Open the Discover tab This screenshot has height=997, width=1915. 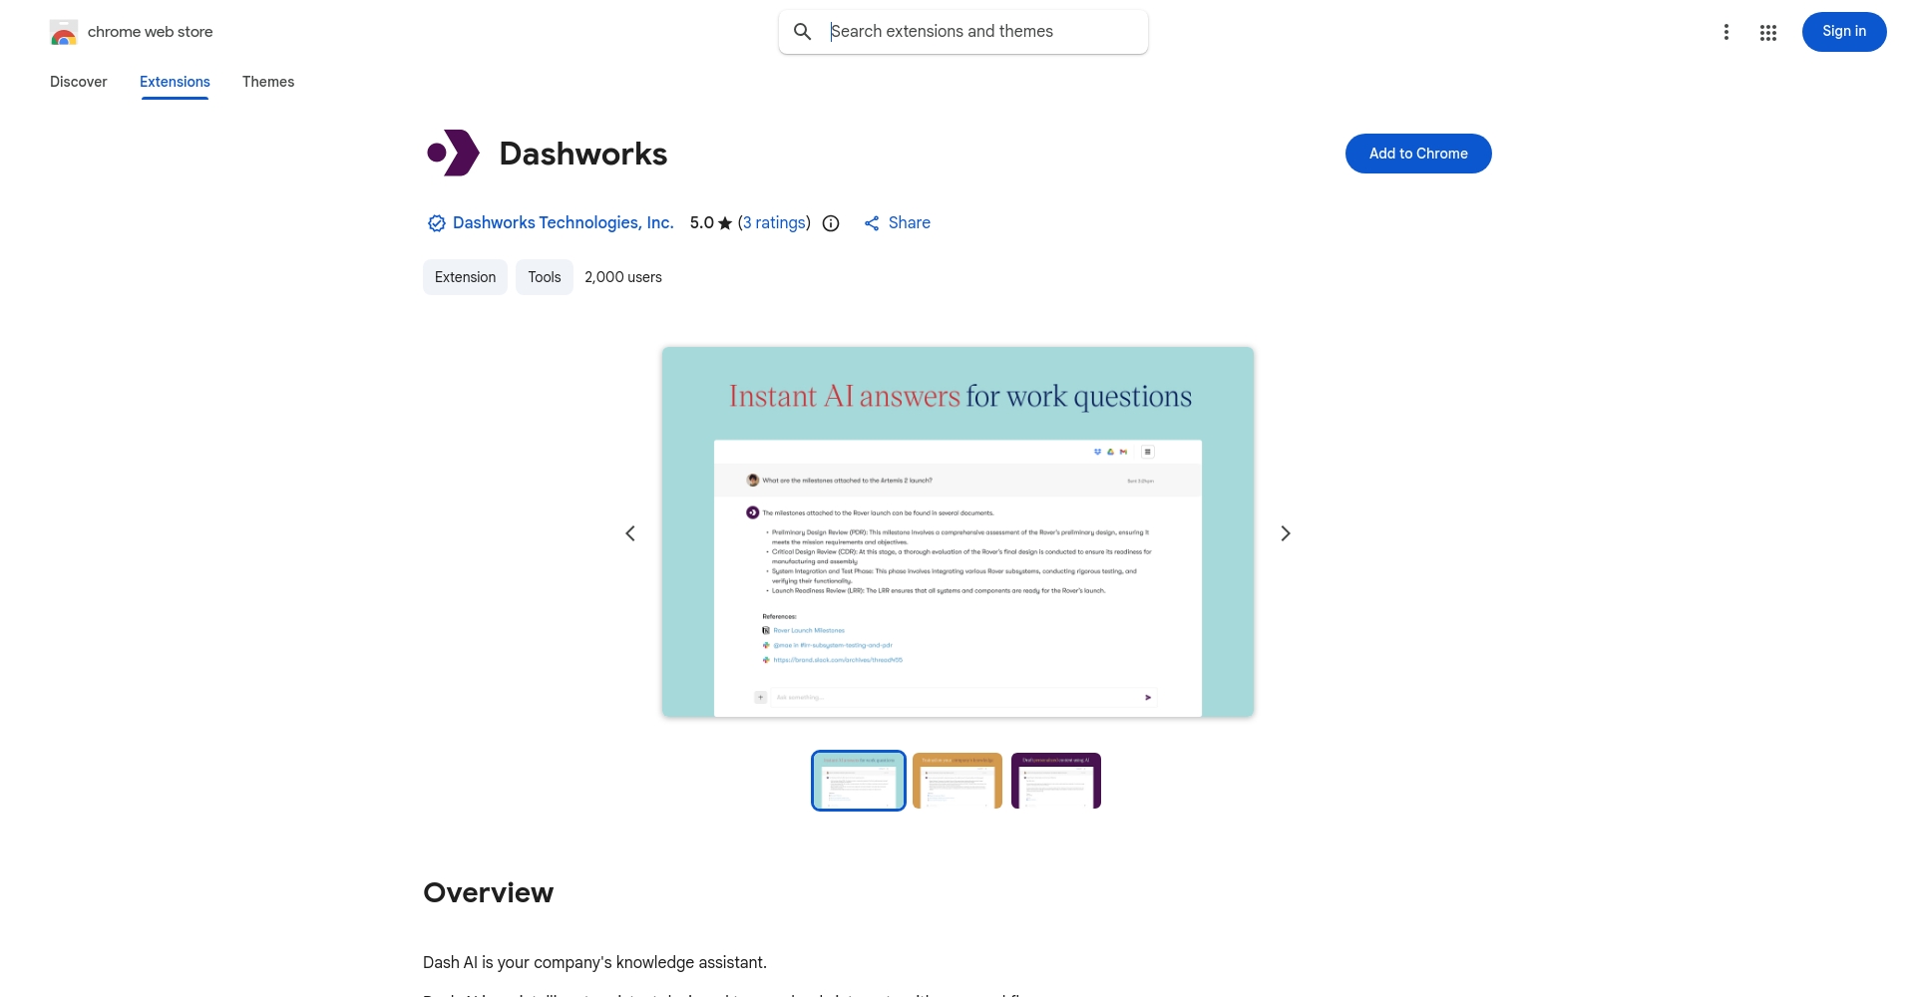pos(78,82)
